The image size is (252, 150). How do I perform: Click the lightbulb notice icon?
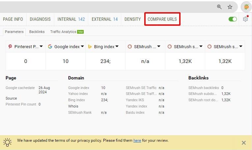pos(7,142)
